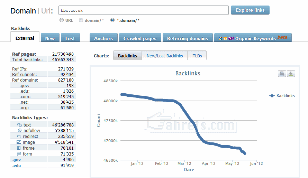Image resolution: width=308 pixels, height=178 pixels.
Task: Open the Organic Keywords beta tab
Action: coord(253,38)
